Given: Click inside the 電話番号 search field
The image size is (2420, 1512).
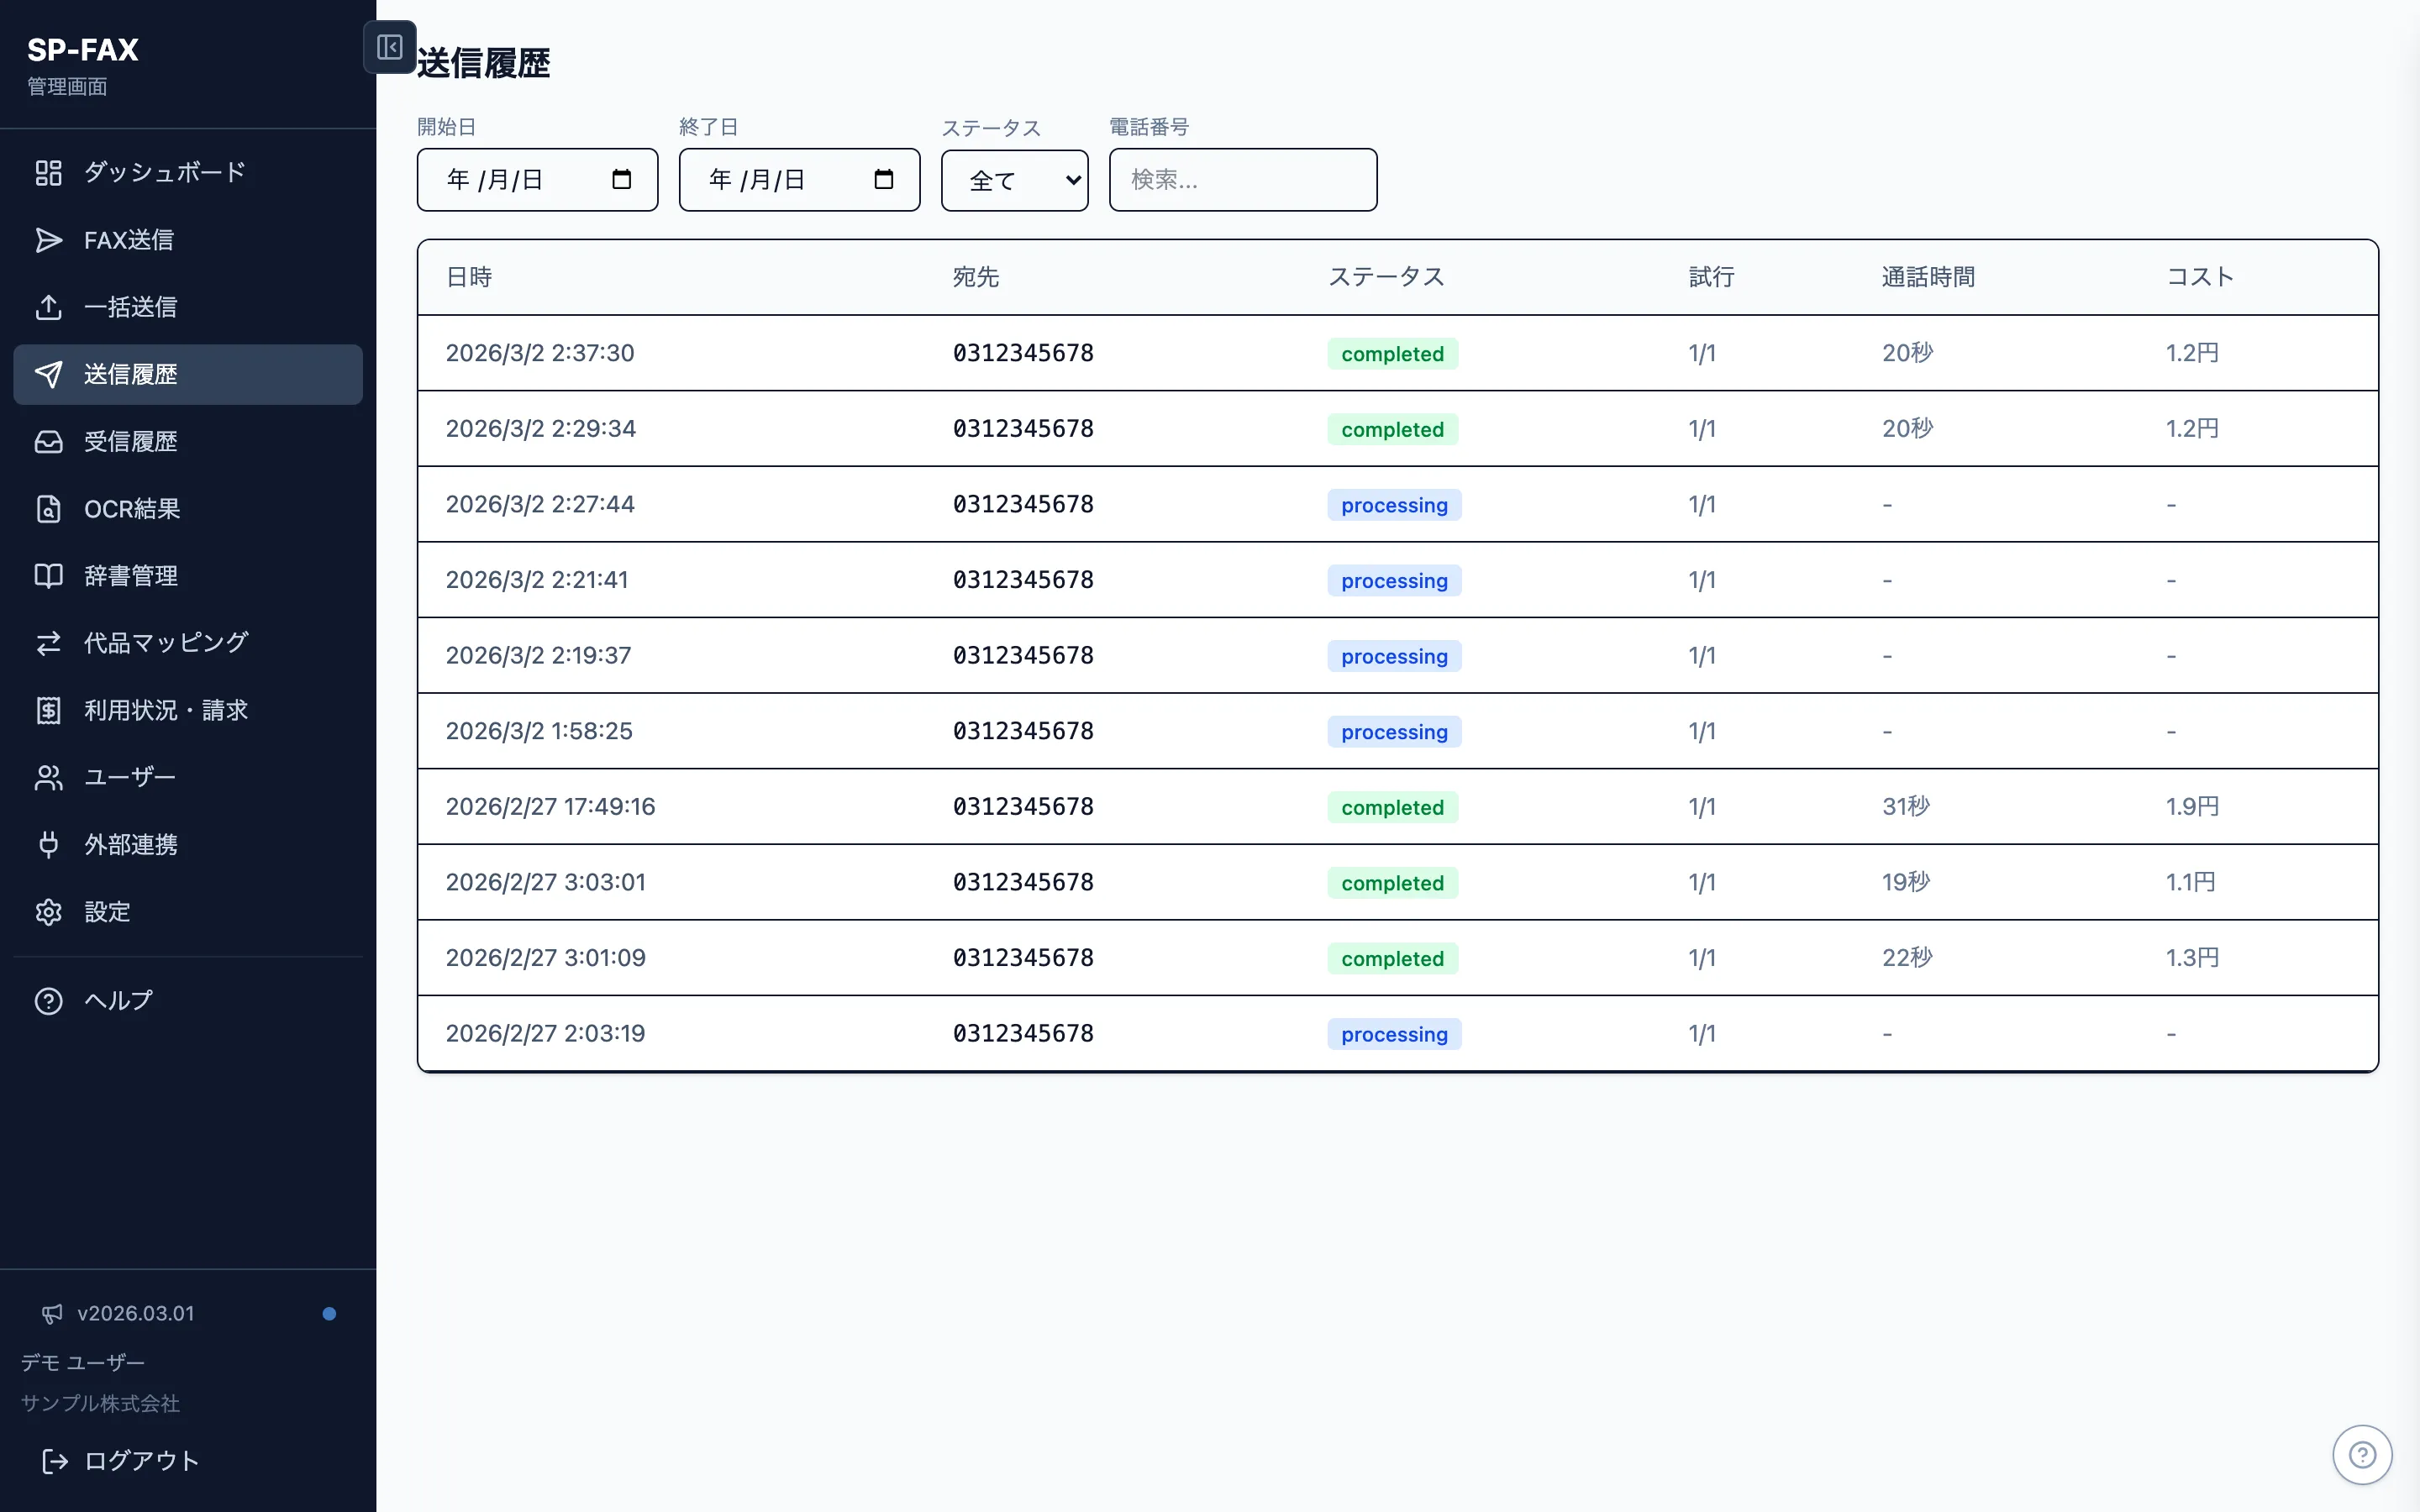Looking at the screenshot, I should click(x=1242, y=180).
